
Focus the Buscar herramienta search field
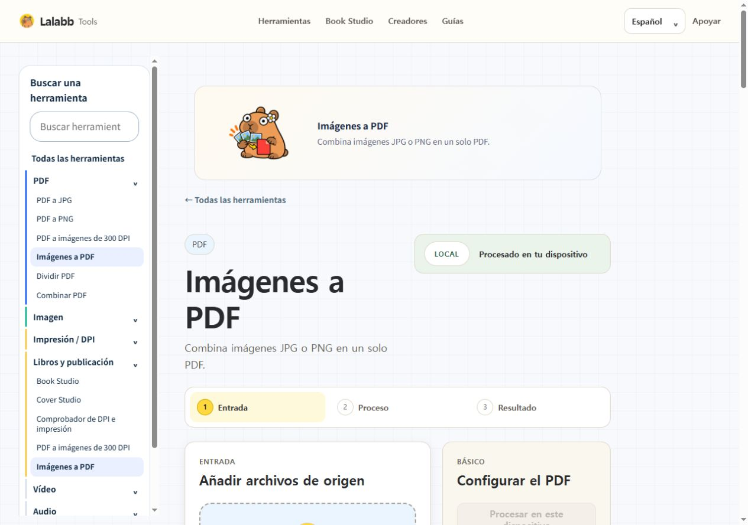85,126
